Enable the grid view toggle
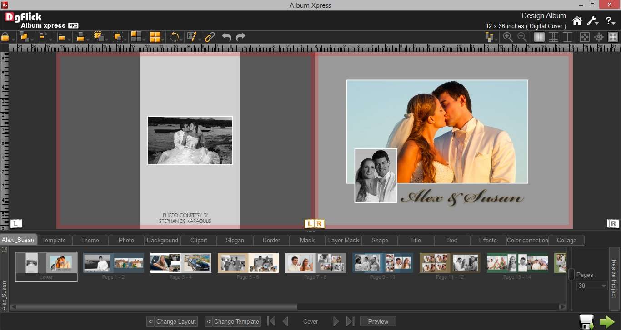This screenshot has width=621, height=330. 553,37
